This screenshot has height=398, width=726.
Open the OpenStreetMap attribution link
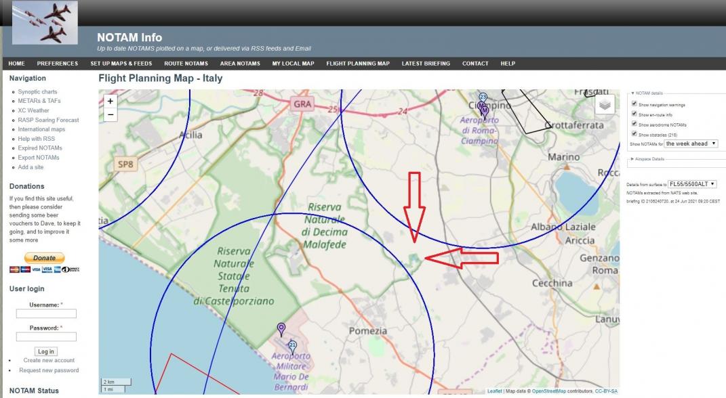548,391
